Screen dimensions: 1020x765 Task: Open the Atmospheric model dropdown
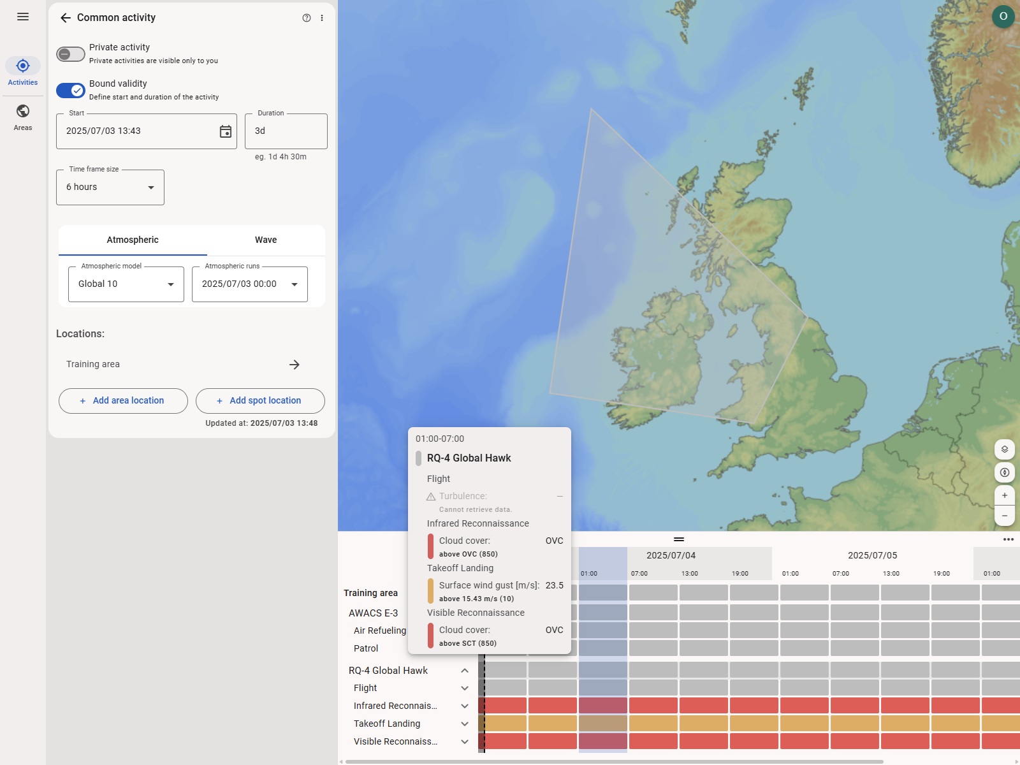pos(126,284)
